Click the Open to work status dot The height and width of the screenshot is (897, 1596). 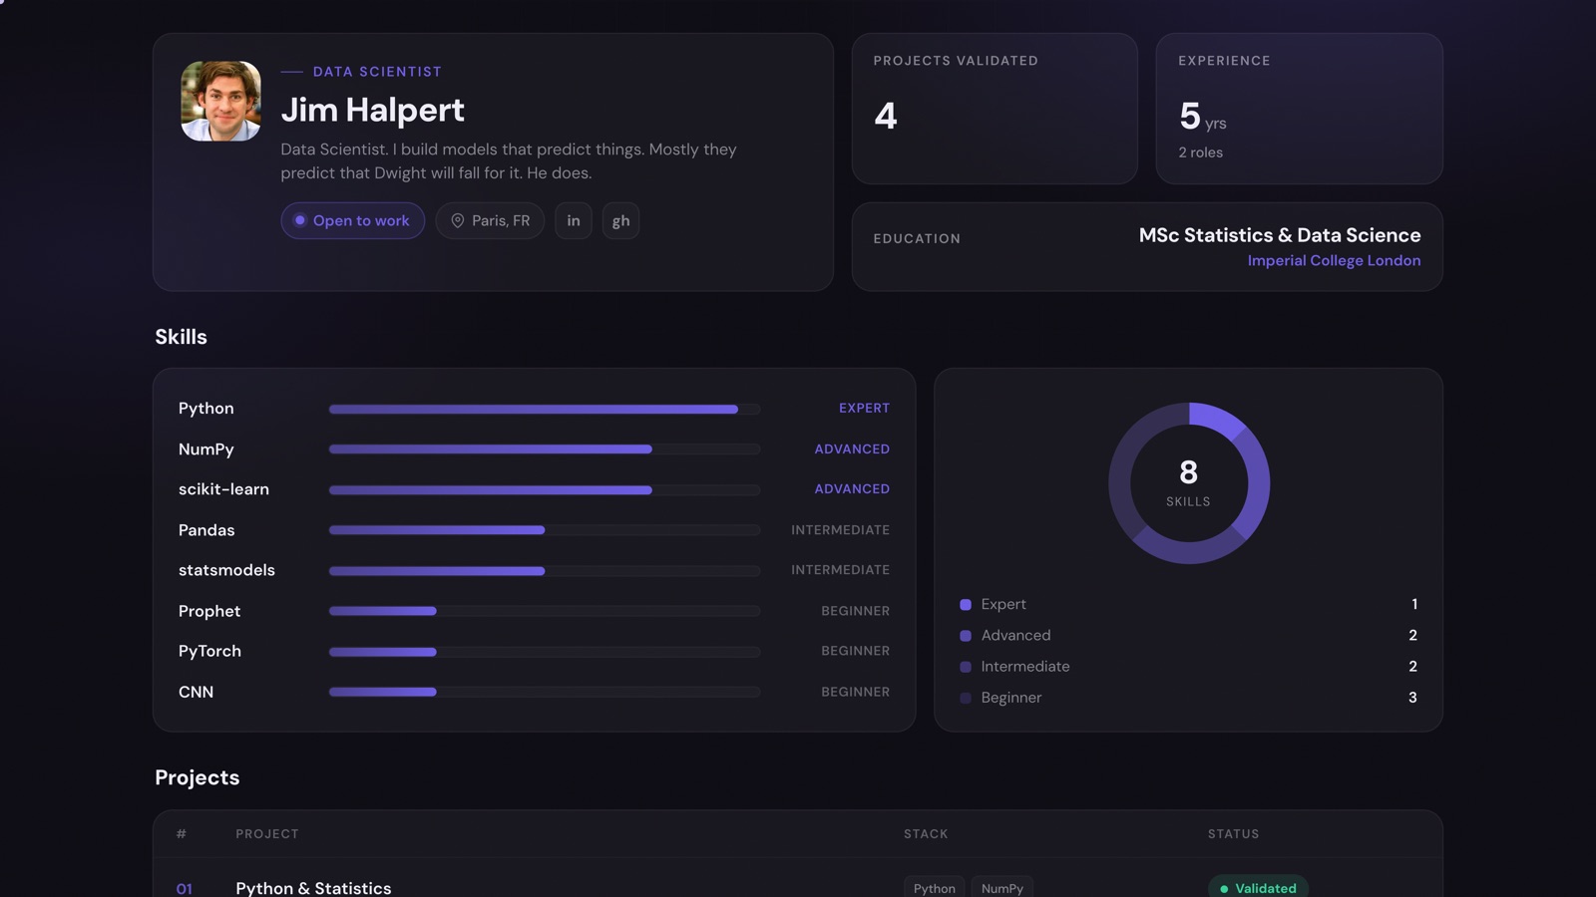pos(299,220)
